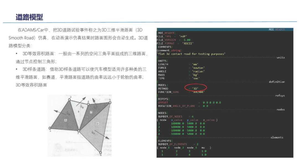Click the label C in dark triangle

pyautogui.click(x=91, y=112)
